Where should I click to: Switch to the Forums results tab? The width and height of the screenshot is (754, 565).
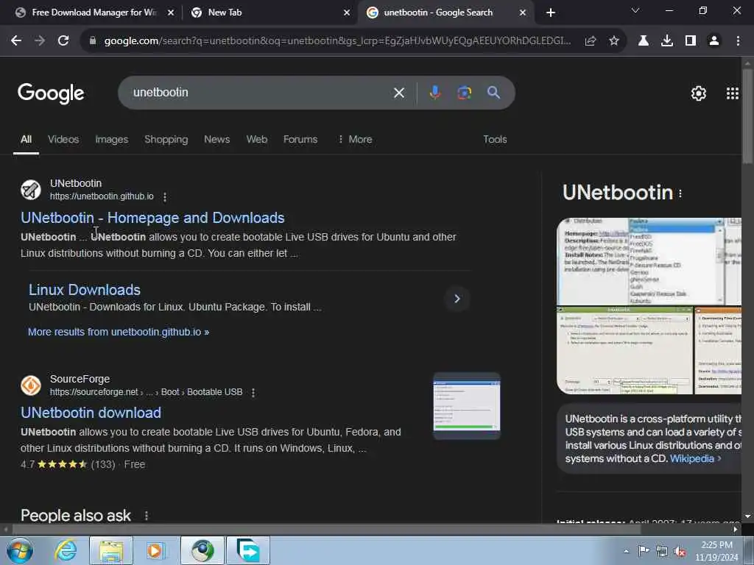(300, 139)
